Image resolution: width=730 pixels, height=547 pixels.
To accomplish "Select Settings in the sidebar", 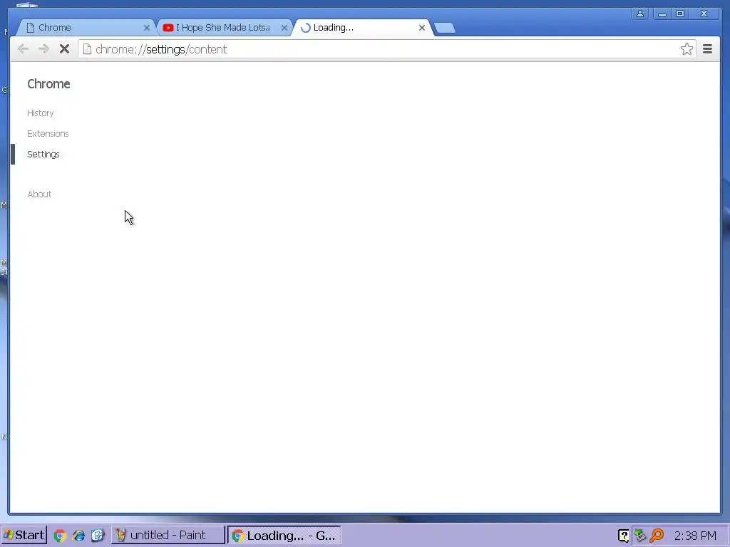I will click(43, 154).
